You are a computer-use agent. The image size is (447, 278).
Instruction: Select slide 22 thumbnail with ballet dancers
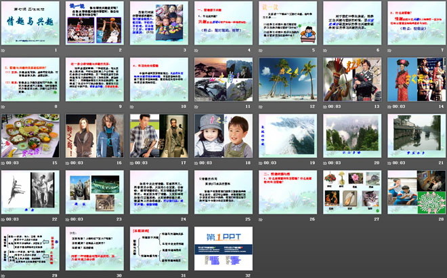coord(30,193)
